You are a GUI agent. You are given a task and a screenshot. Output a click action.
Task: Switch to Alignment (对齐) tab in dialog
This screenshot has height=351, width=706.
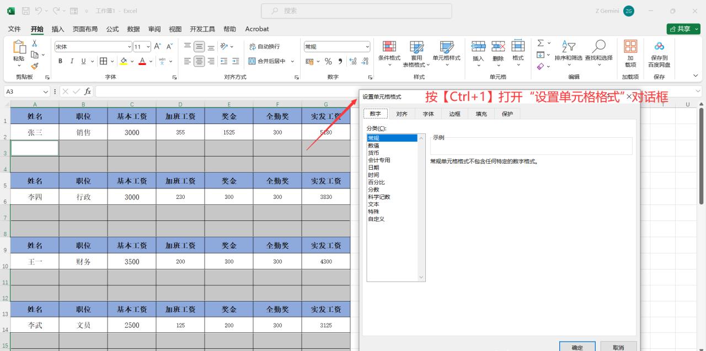(402, 114)
